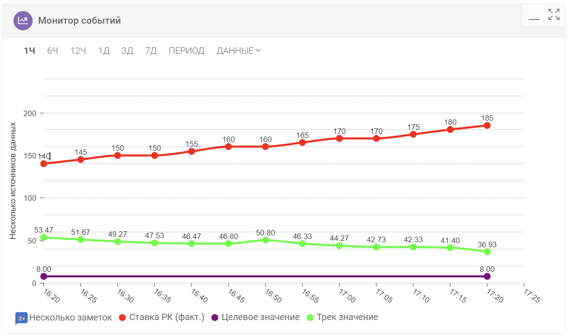The height and width of the screenshot is (336, 569).
Task: Choose the 7Д time range
Action: [151, 51]
